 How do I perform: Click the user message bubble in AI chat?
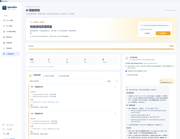pos(166,81)
